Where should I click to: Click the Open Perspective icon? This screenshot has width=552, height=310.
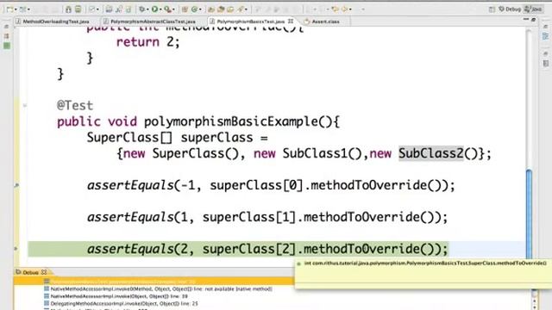point(492,9)
